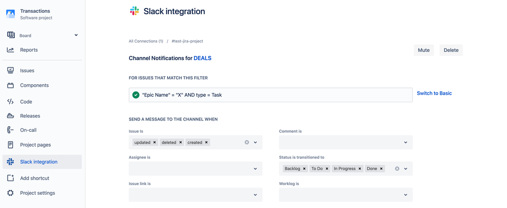Click the Slack logo beside page title

134,11
